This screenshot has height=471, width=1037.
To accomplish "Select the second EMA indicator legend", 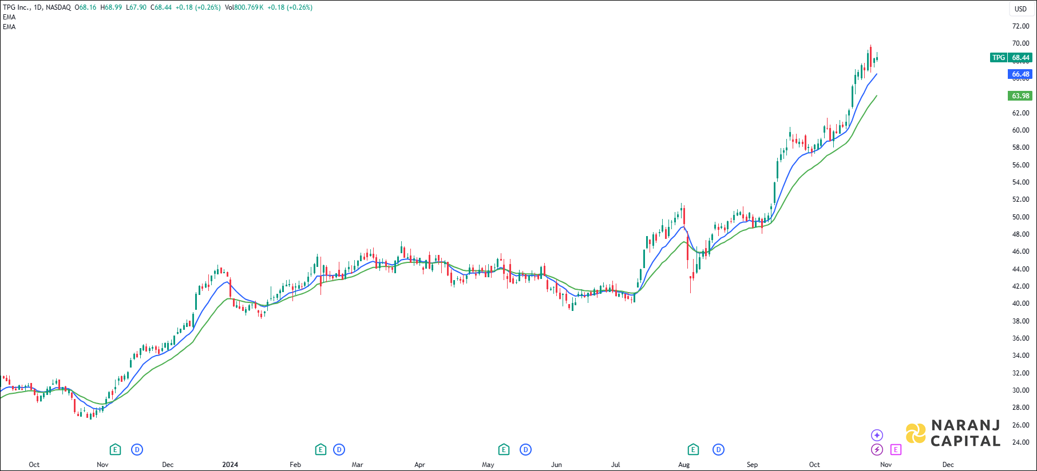I will pyautogui.click(x=9, y=27).
